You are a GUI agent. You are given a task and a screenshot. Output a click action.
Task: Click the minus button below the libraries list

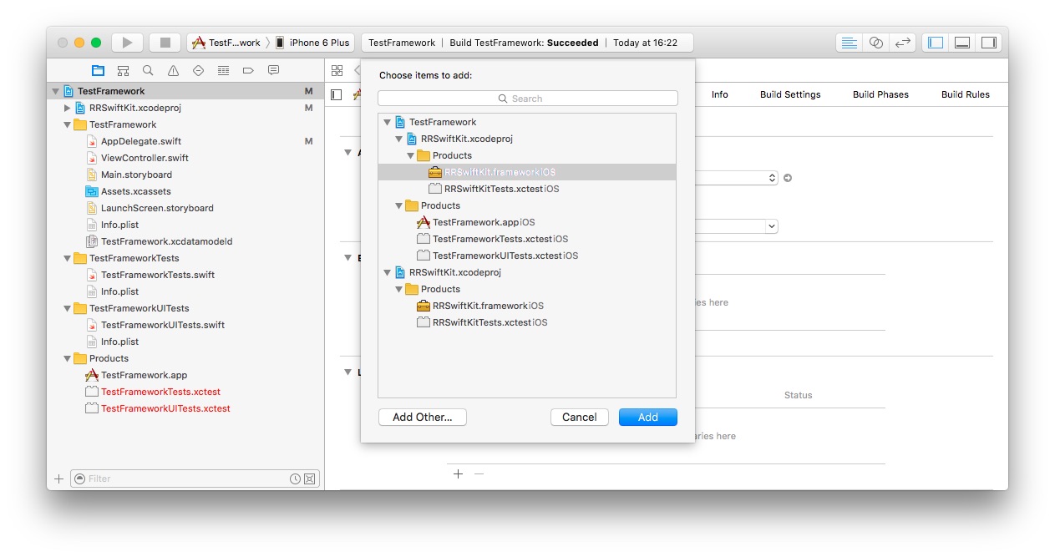click(479, 474)
